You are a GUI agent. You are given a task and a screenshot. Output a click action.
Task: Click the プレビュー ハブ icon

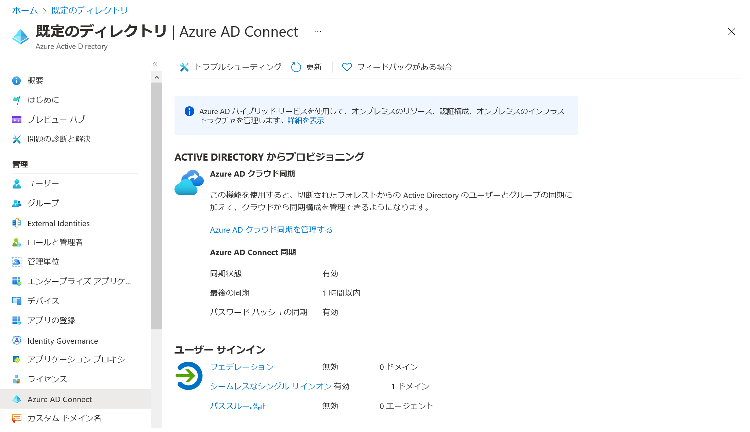(x=16, y=120)
